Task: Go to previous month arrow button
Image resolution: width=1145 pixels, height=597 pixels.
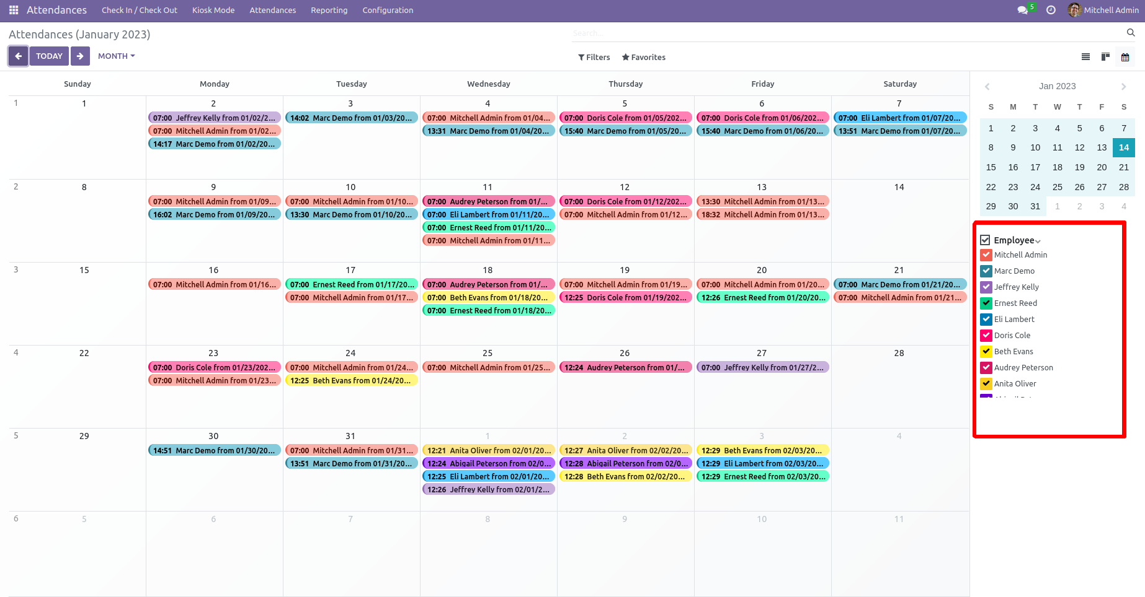Action: 19,56
